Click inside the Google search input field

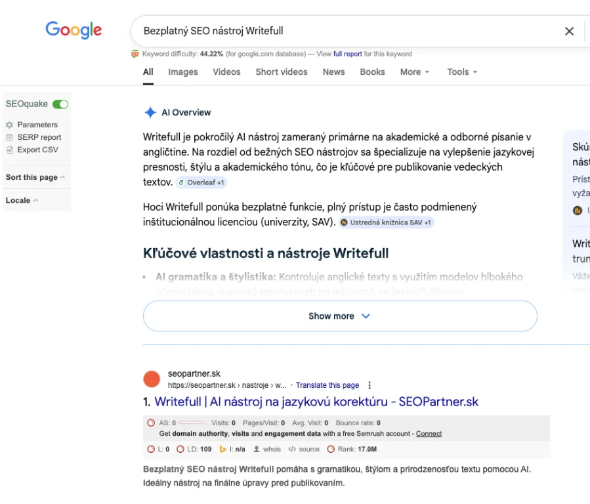tap(341, 31)
